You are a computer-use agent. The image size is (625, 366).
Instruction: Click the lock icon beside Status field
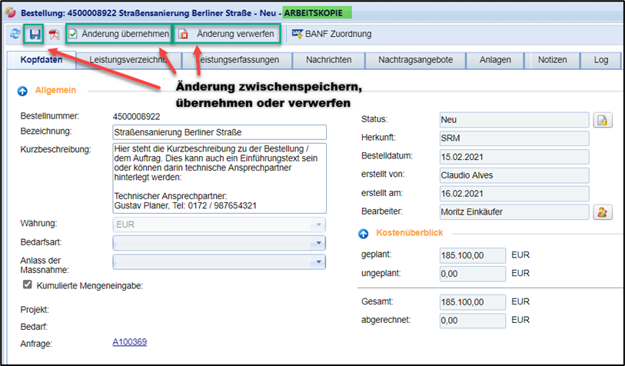(x=603, y=120)
